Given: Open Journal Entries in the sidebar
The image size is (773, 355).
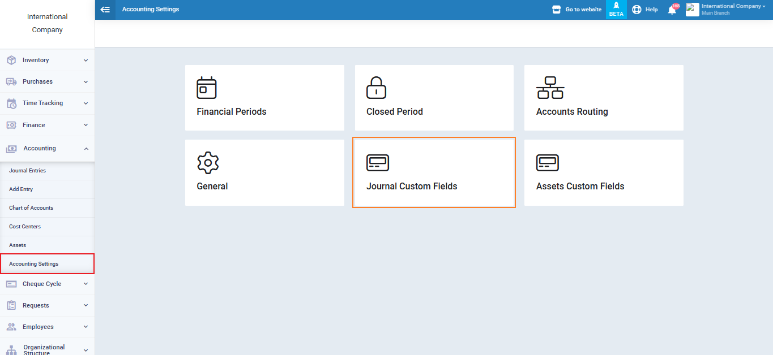Looking at the screenshot, I should click(x=27, y=171).
